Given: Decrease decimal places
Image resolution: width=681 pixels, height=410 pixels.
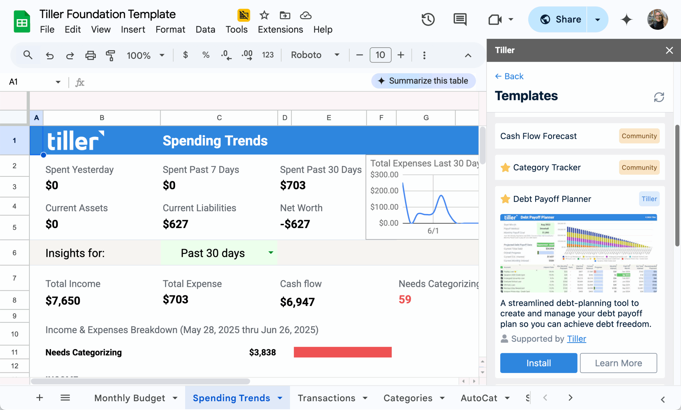Looking at the screenshot, I should pos(226,55).
